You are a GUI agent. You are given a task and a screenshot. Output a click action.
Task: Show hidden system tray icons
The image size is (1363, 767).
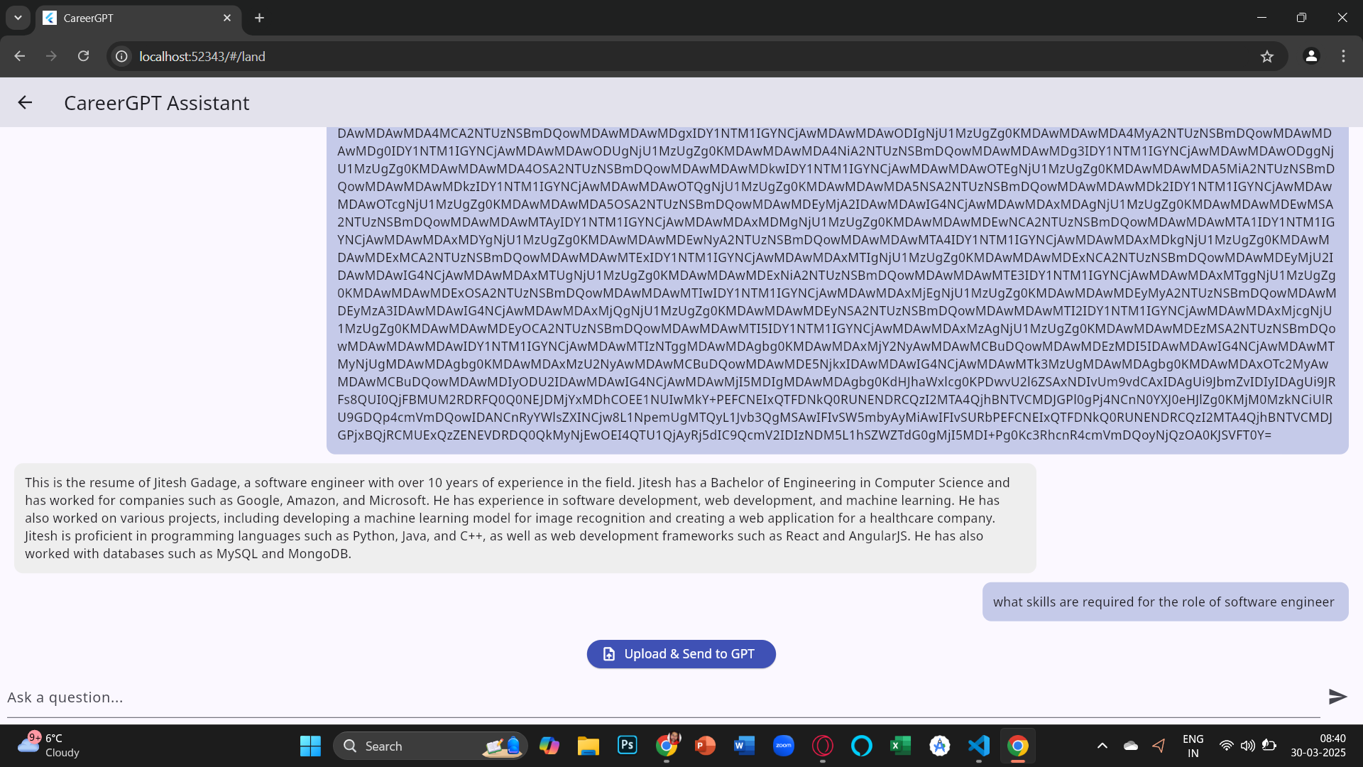pos(1102,746)
